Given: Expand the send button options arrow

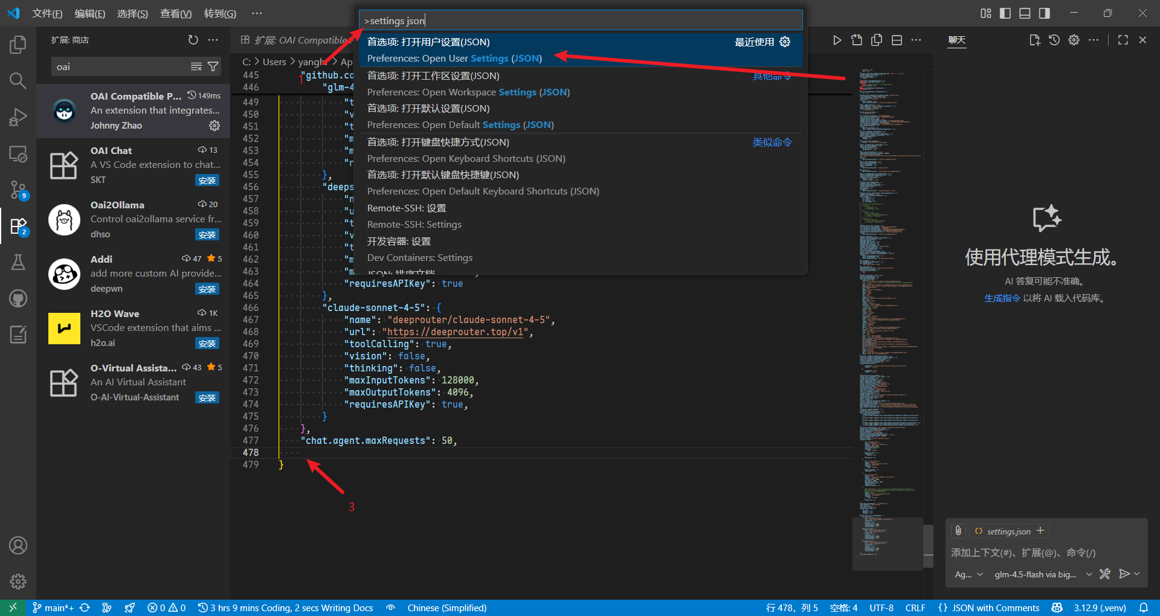Looking at the screenshot, I should pos(1137,574).
